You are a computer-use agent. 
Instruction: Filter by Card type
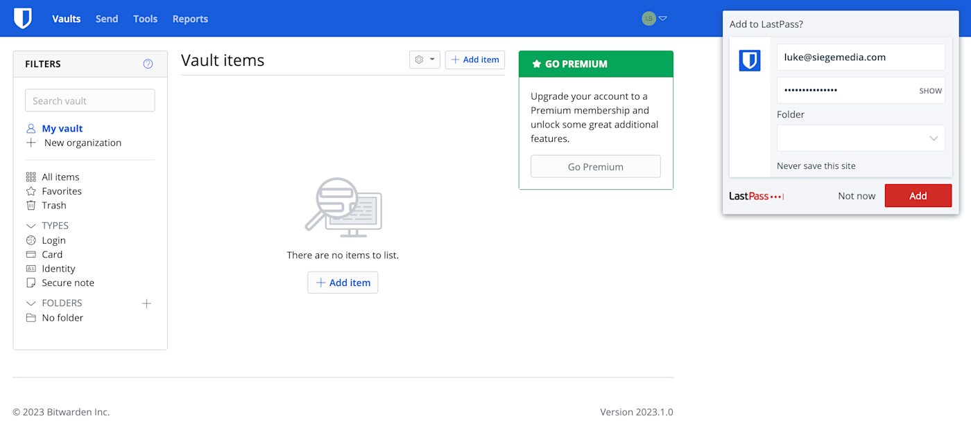click(52, 254)
